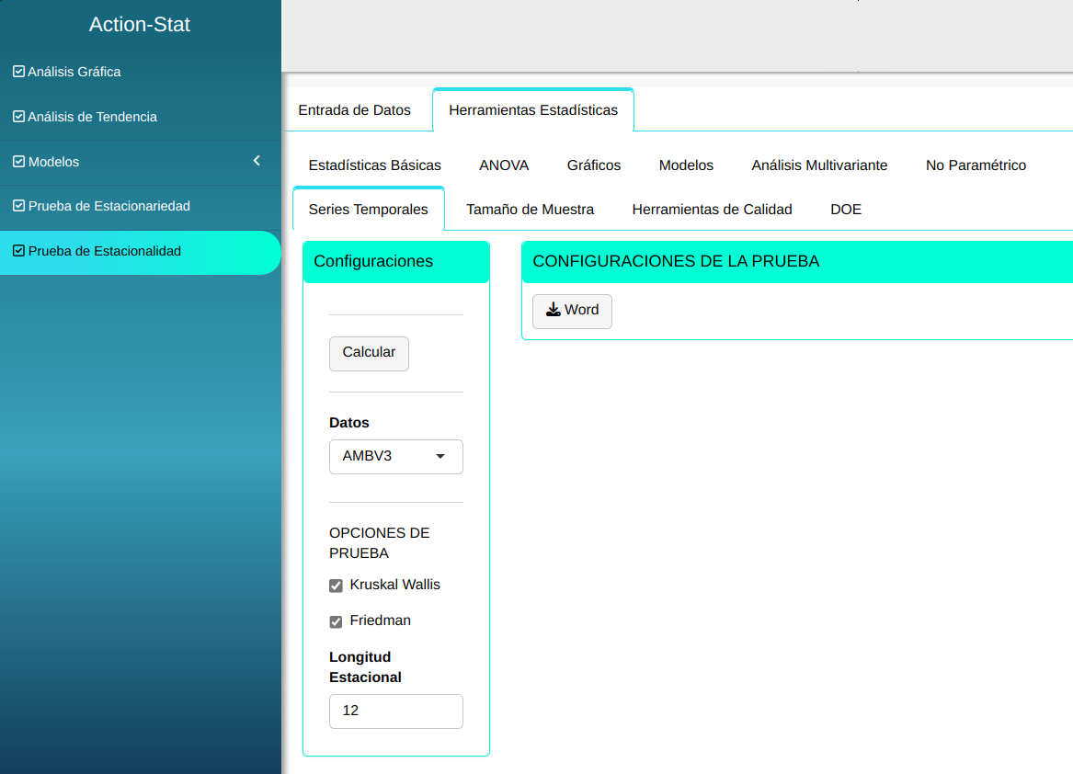Click the Modelos sidebar check icon

pyautogui.click(x=18, y=162)
